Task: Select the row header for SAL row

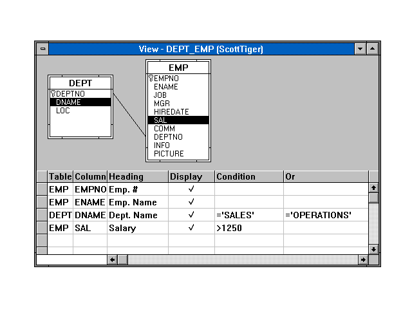Action: tap(42, 228)
